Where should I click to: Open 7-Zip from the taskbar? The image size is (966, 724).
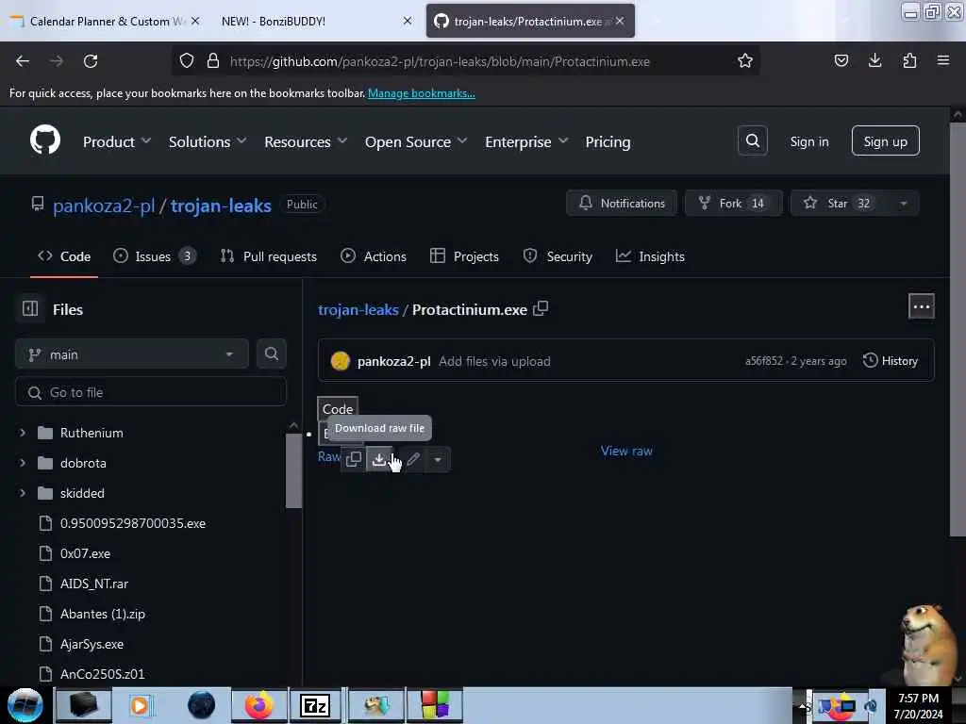click(x=315, y=705)
